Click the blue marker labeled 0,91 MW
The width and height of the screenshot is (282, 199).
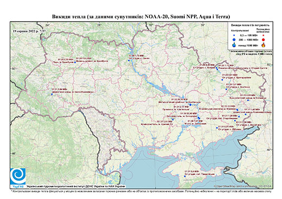pyautogui.click(x=217, y=128)
